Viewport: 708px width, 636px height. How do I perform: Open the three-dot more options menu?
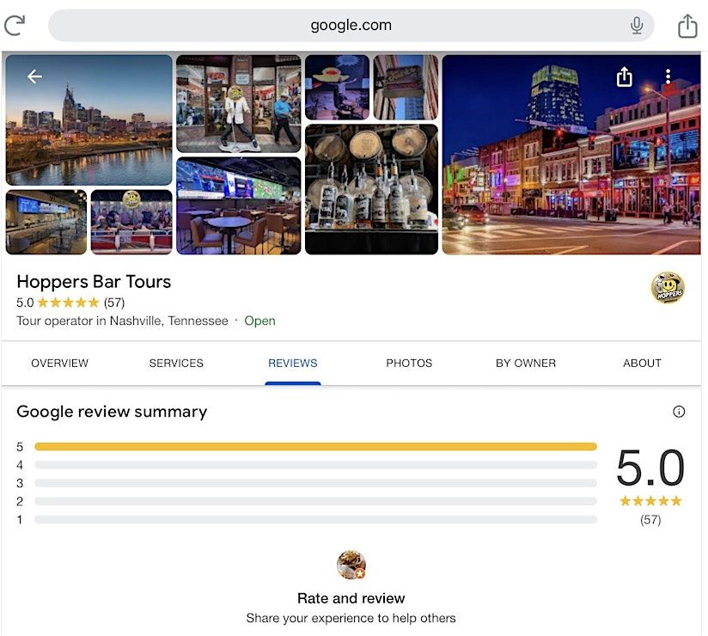(668, 76)
